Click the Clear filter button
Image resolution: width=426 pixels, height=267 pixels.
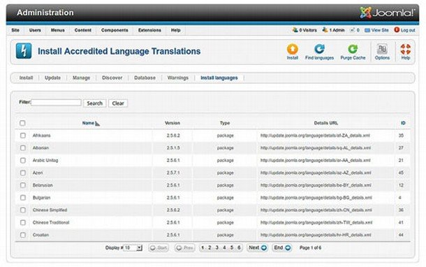click(118, 103)
